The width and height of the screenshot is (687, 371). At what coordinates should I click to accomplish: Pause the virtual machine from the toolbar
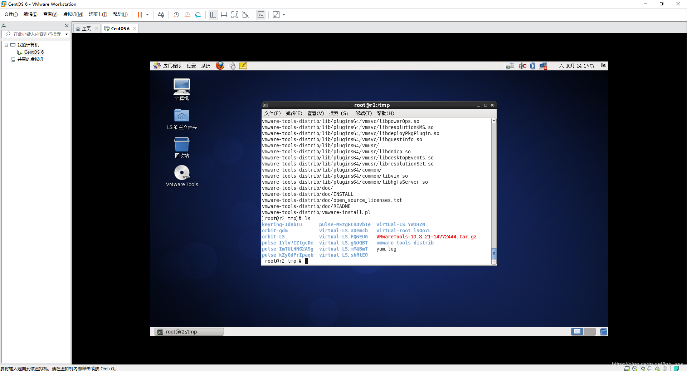[140, 15]
